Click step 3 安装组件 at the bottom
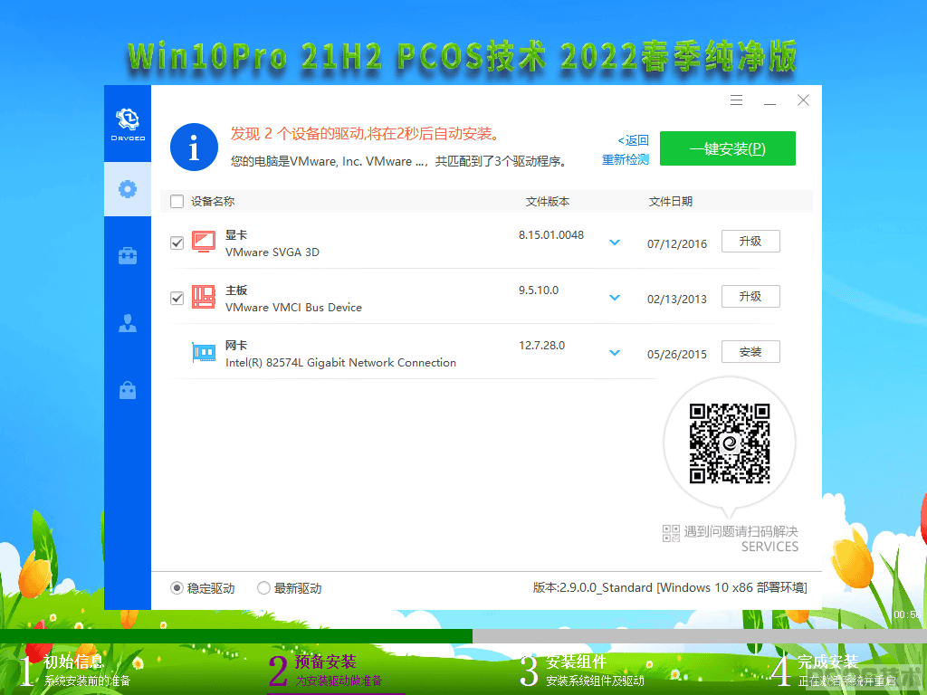The image size is (927, 695). 582,671
